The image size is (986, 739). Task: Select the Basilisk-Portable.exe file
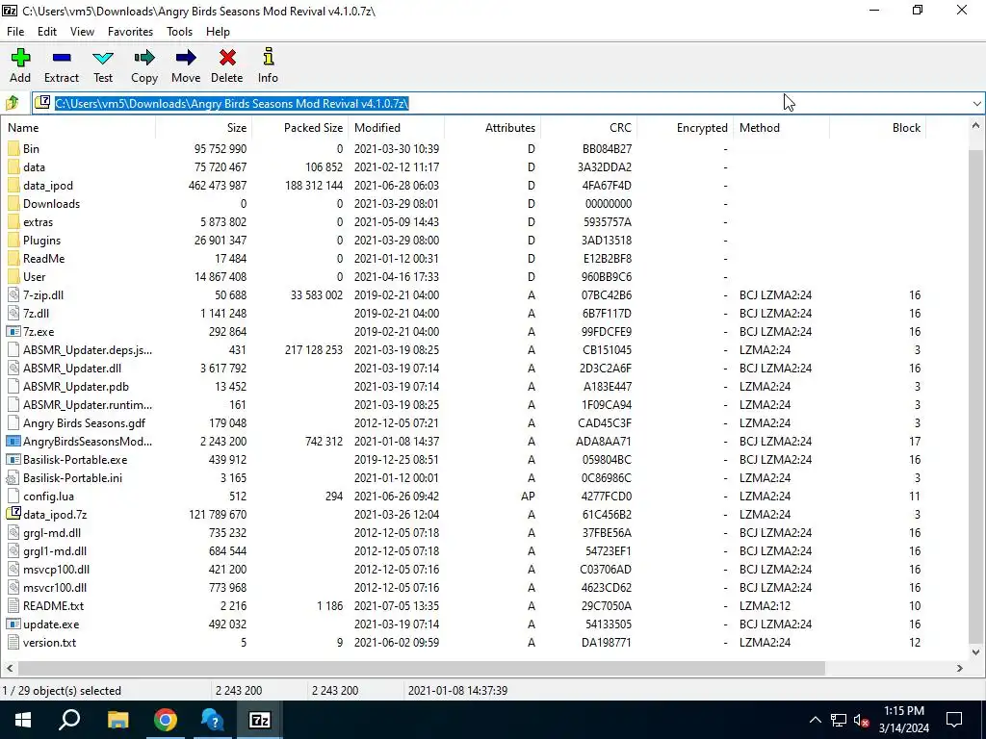(x=75, y=459)
